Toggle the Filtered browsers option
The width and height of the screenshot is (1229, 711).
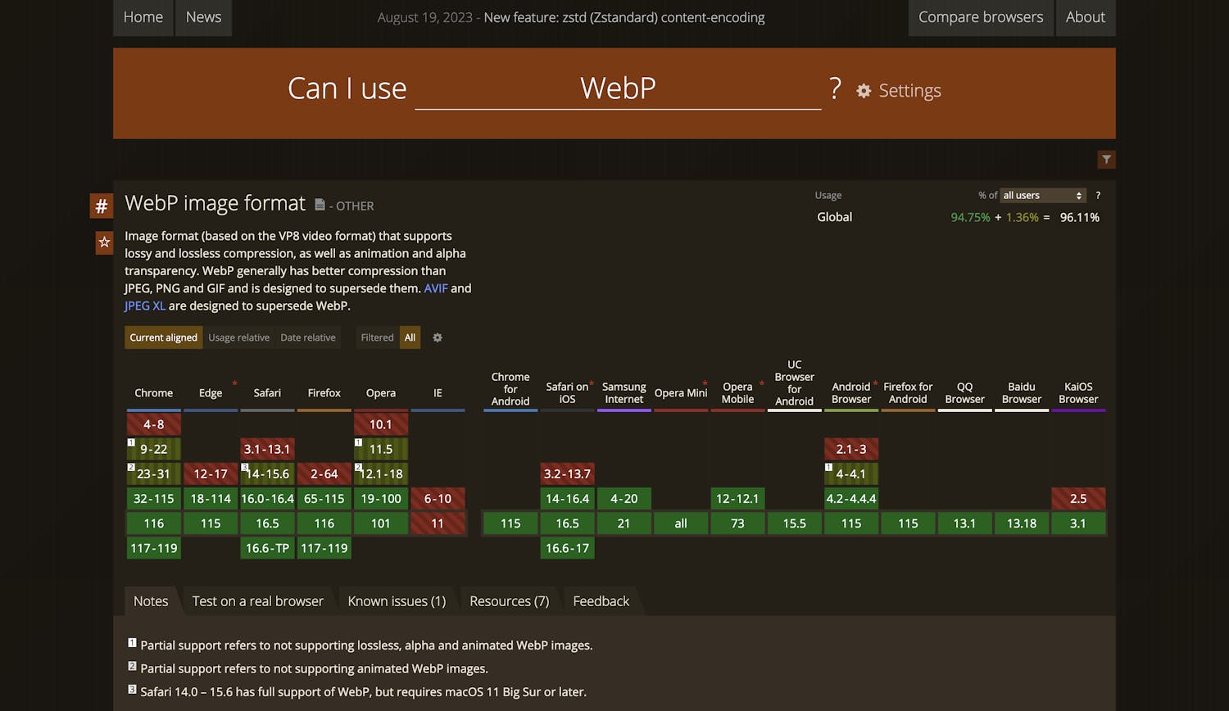[377, 337]
